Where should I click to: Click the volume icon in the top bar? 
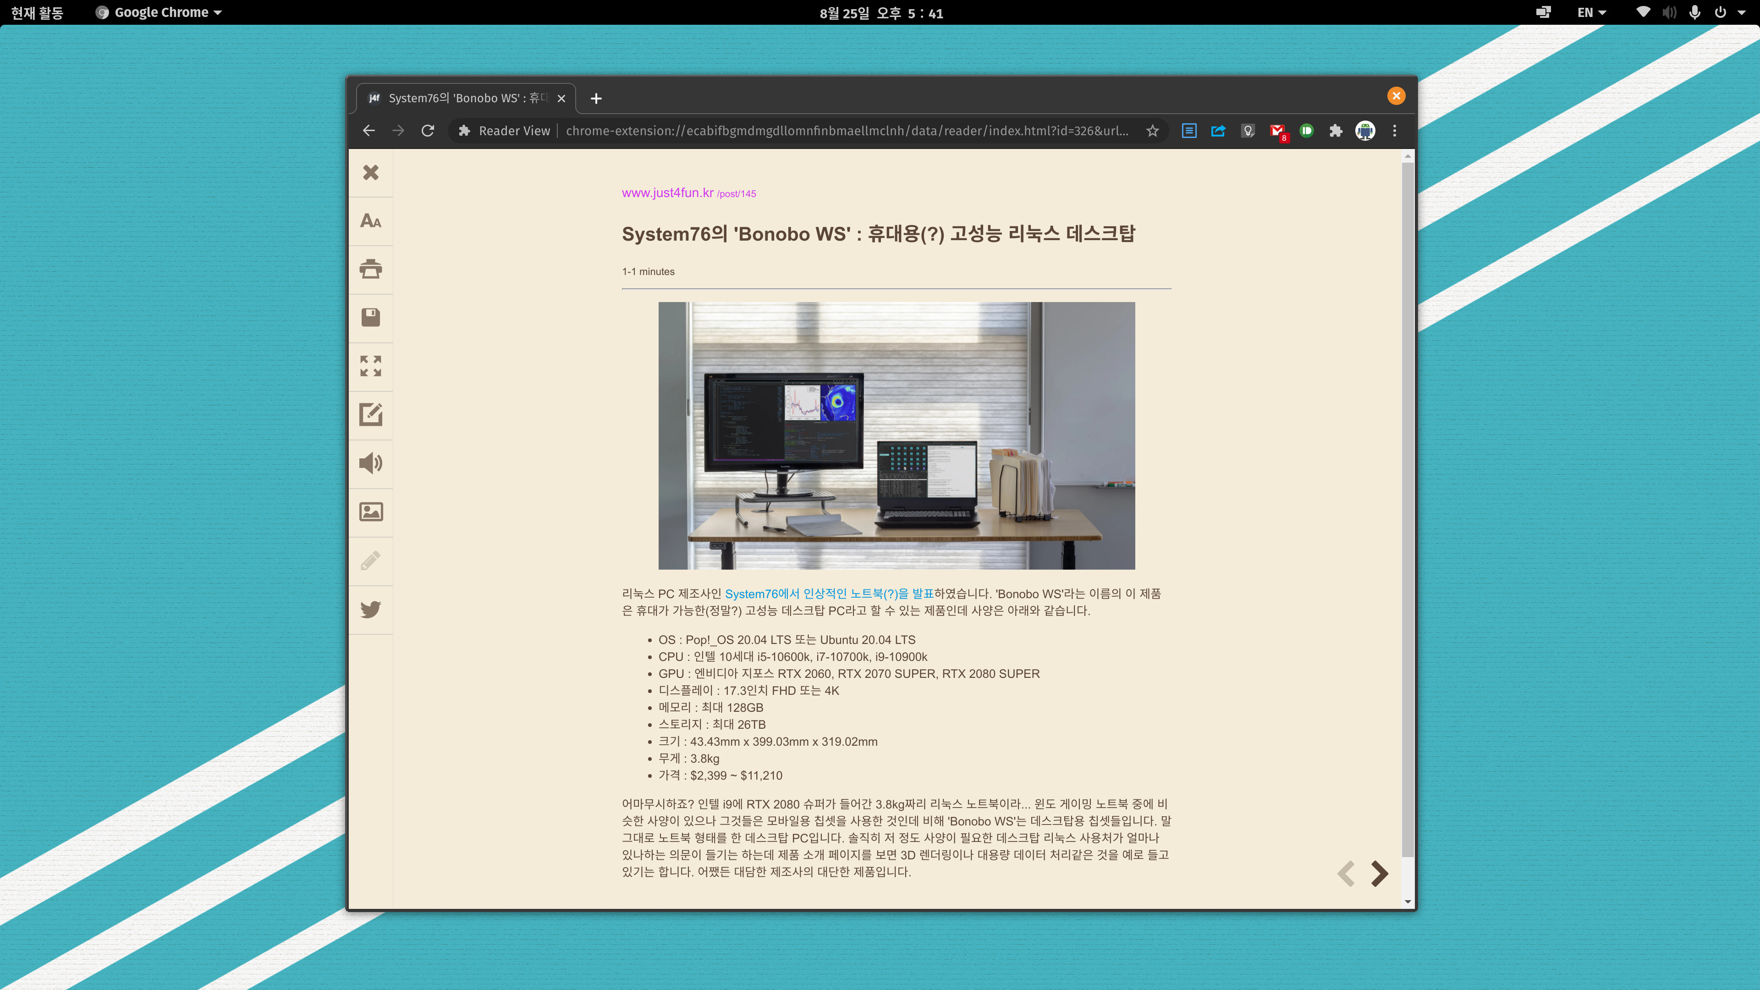click(1669, 12)
